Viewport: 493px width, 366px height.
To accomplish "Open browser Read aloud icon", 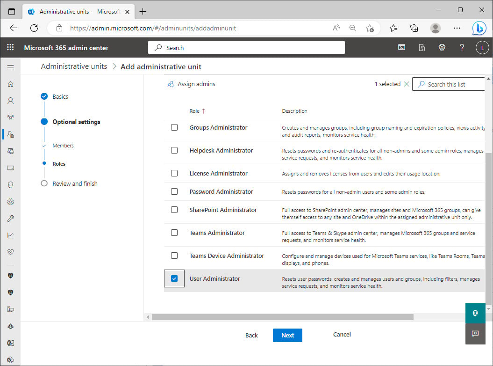I will click(x=336, y=28).
